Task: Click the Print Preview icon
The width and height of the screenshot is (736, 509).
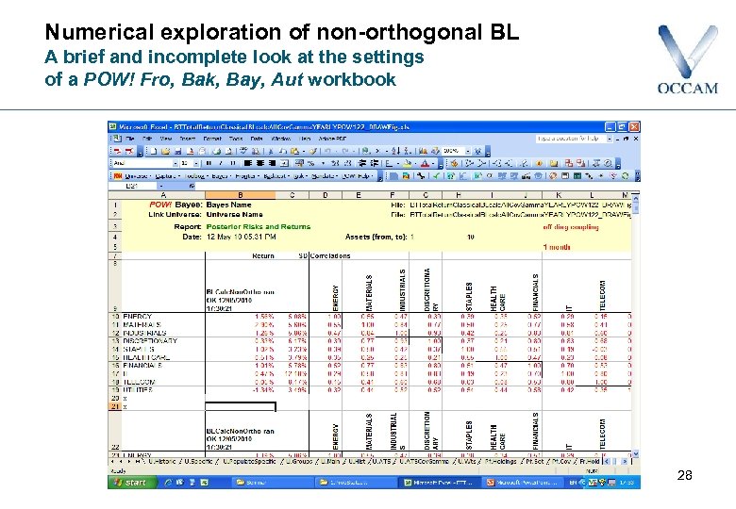Action: 228,151
